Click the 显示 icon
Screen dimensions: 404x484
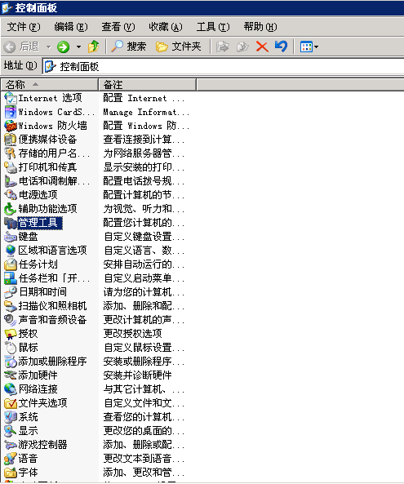point(10,430)
